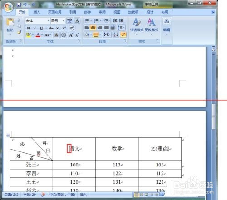Viewport: 227px width, 200px height.
Task: Switch to Review (审阅) tab
Action: click(x=102, y=12)
